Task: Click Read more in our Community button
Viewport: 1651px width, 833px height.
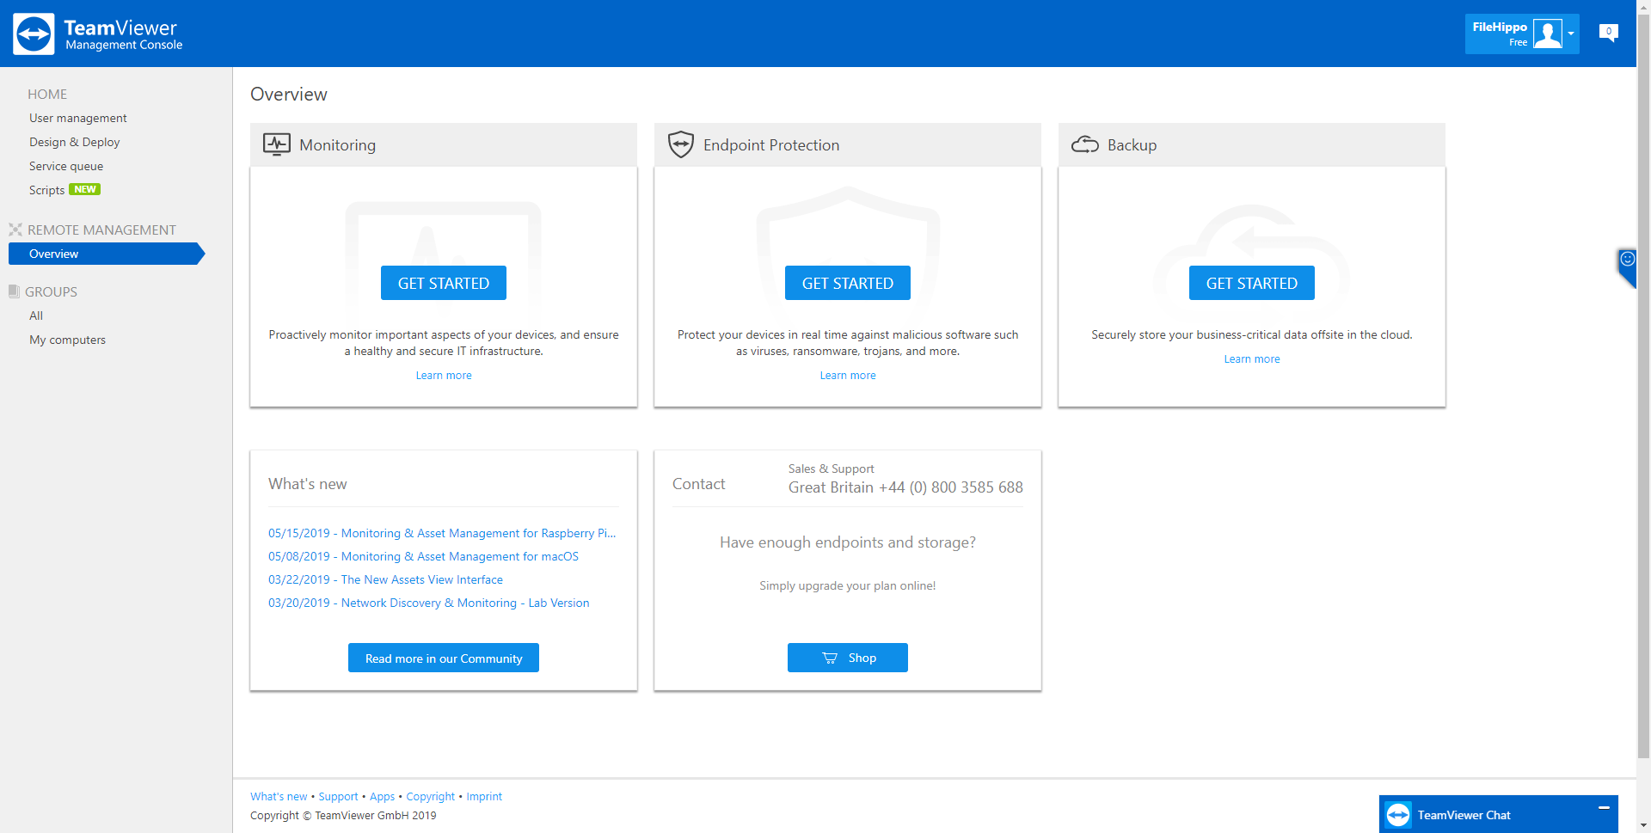Action: (444, 658)
